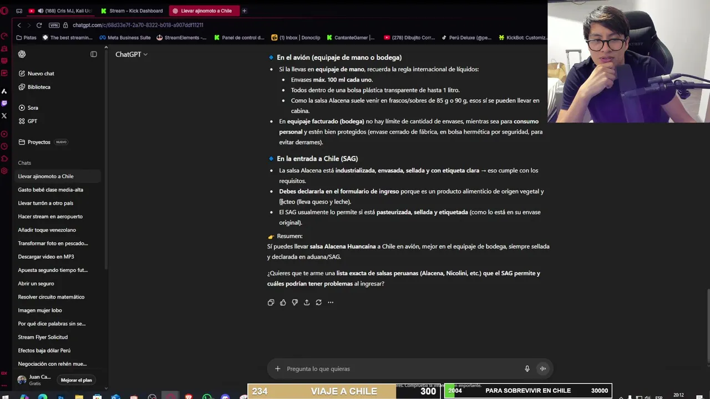Start voice mode with waveform button
This screenshot has width=710, height=399.
[543, 369]
